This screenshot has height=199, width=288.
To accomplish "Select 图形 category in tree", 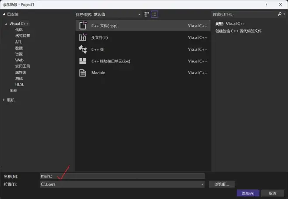I will (x=13, y=91).
